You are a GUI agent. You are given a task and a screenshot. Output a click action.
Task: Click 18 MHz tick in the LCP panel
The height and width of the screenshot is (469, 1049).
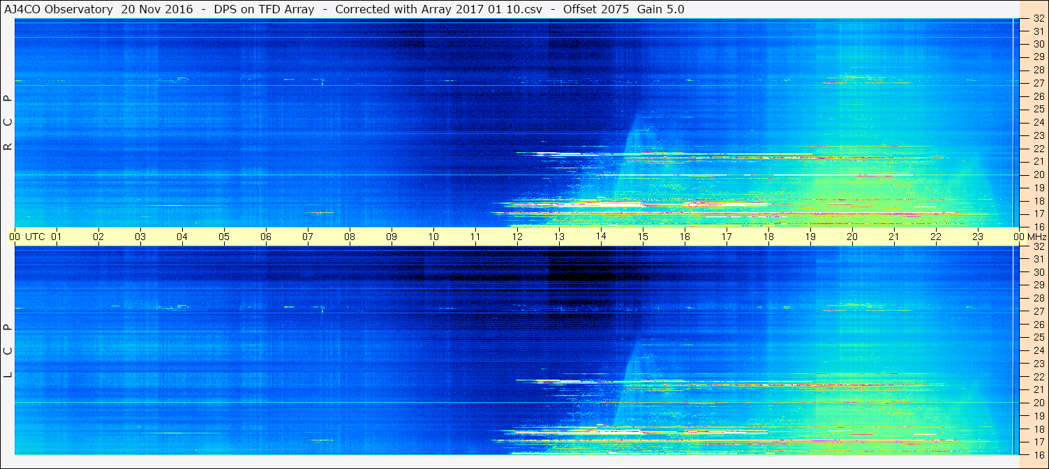1038,429
